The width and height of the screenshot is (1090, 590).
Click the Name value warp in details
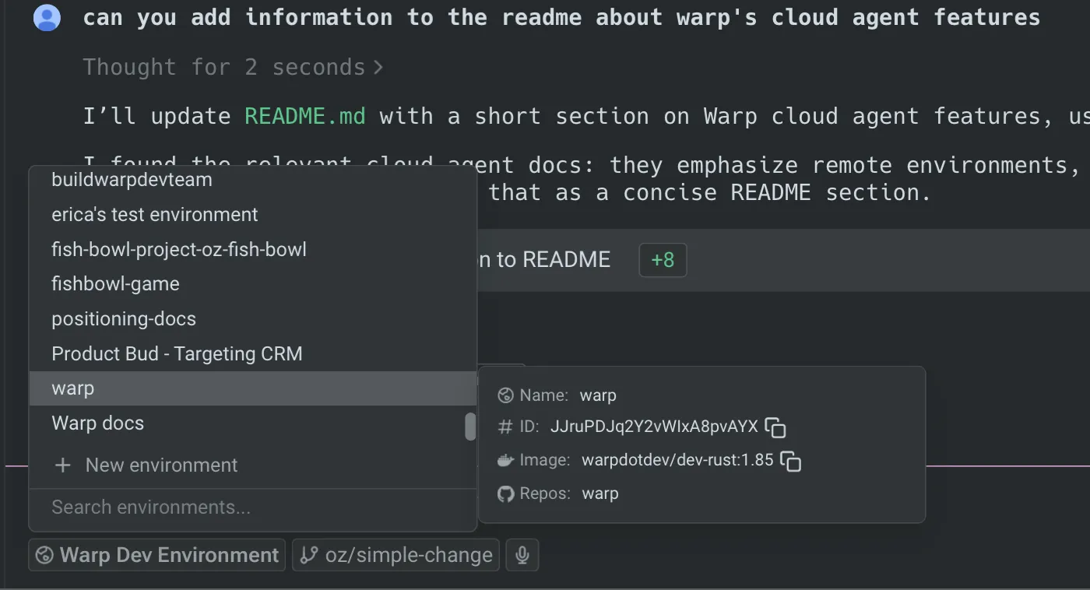[x=598, y=395]
